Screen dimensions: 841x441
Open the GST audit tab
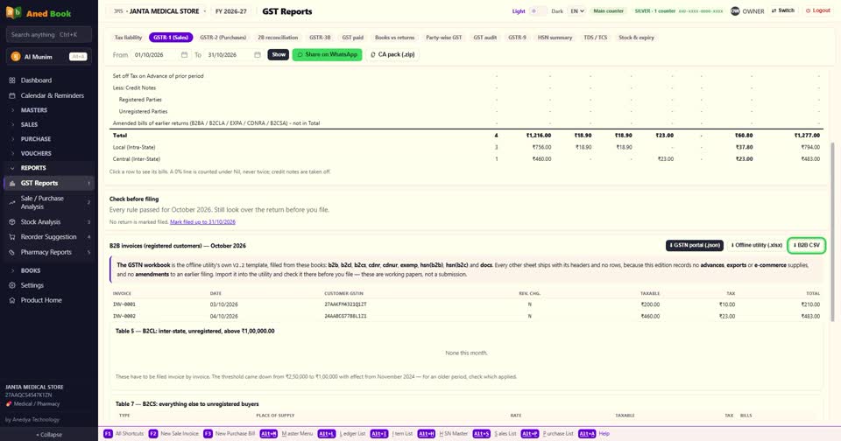point(484,38)
